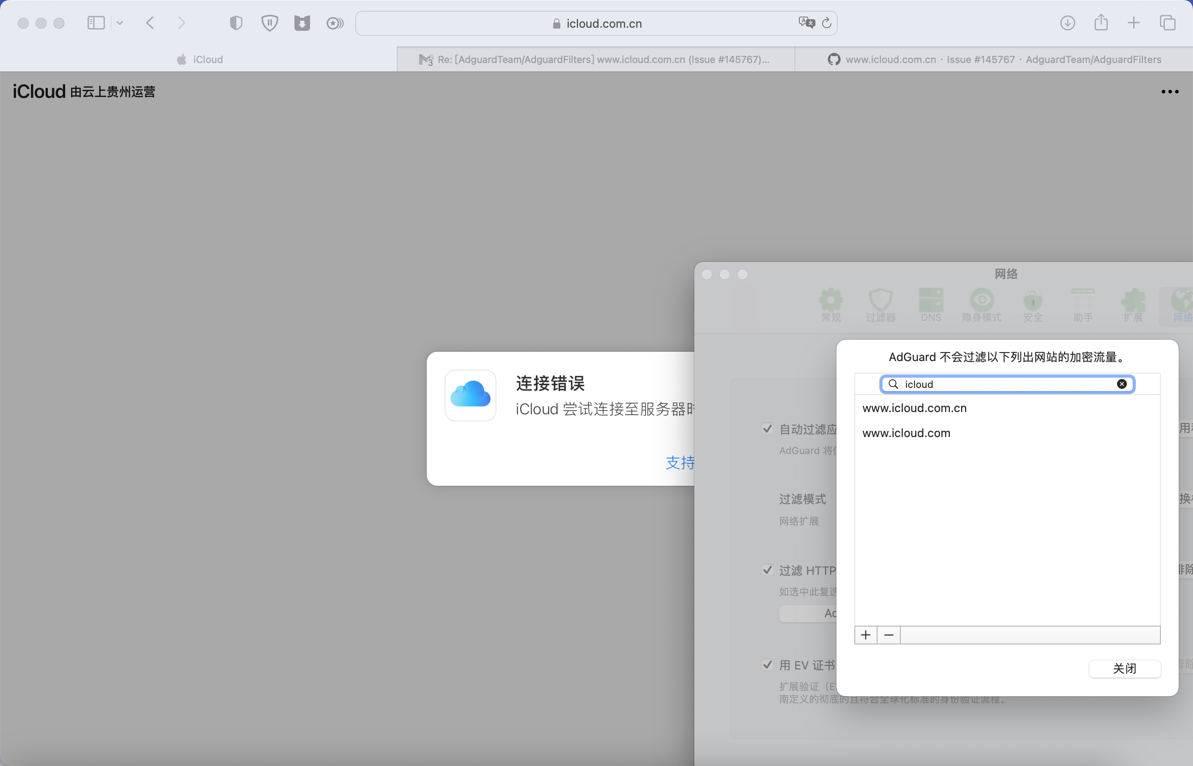Viewport: 1193px width, 766px height.
Task: Select the 网络 network globe panel
Action: pos(1181,304)
